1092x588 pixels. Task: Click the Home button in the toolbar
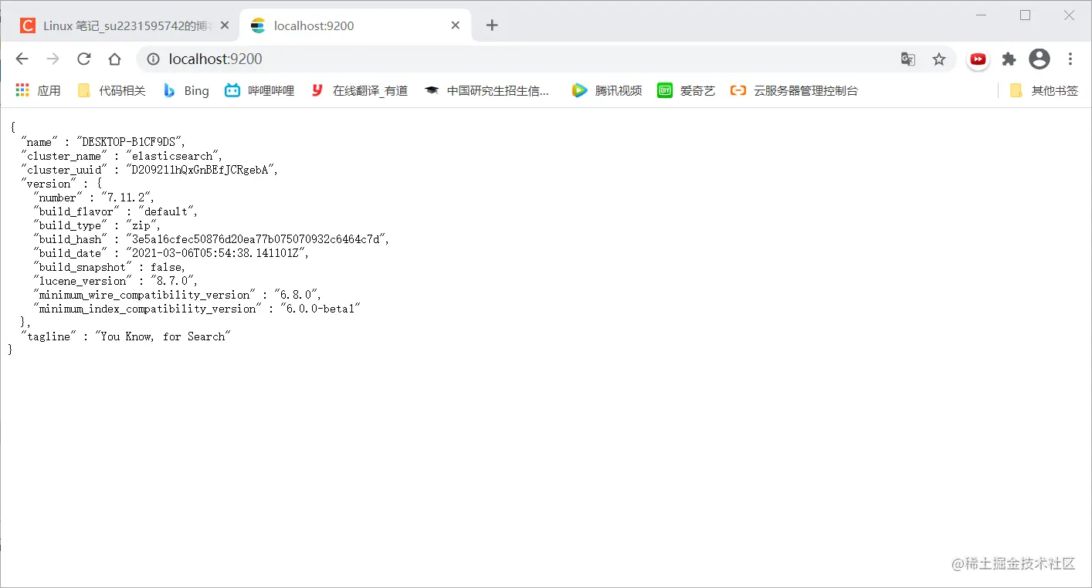tap(114, 59)
